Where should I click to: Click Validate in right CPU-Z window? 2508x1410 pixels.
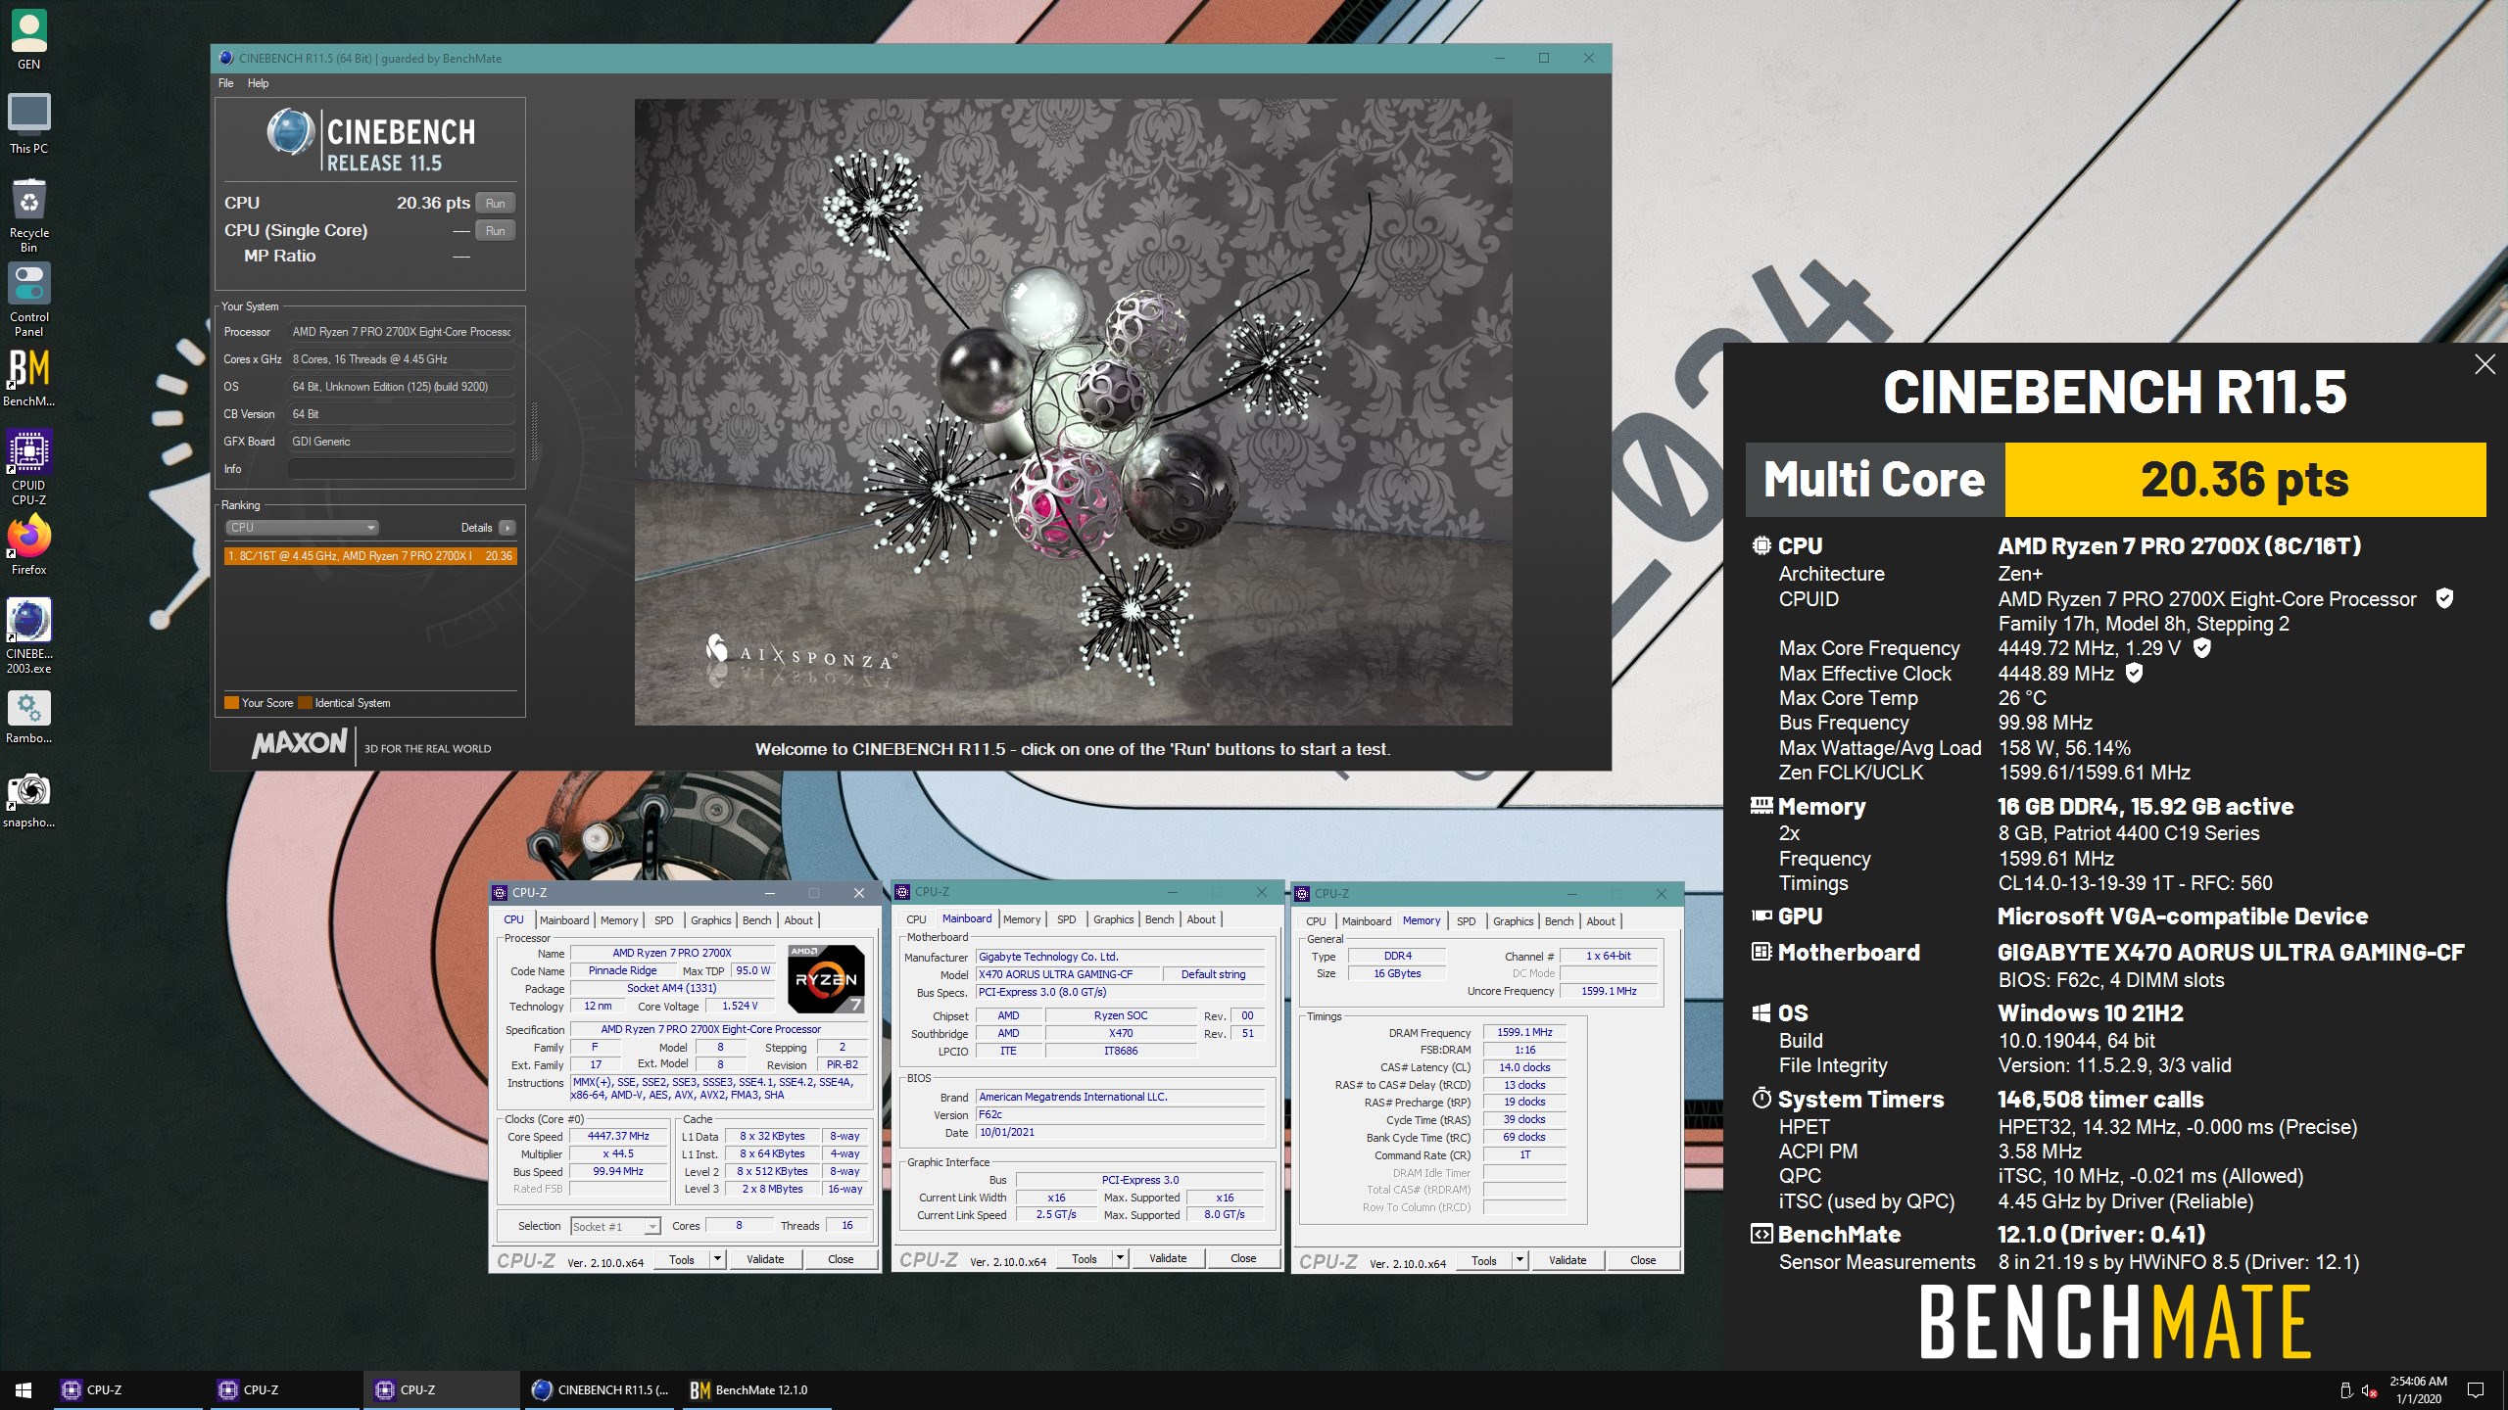(1567, 1259)
